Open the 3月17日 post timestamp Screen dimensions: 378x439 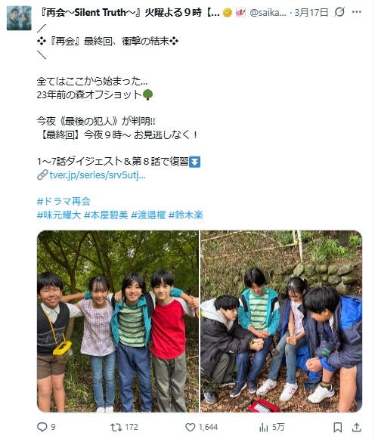click(311, 12)
